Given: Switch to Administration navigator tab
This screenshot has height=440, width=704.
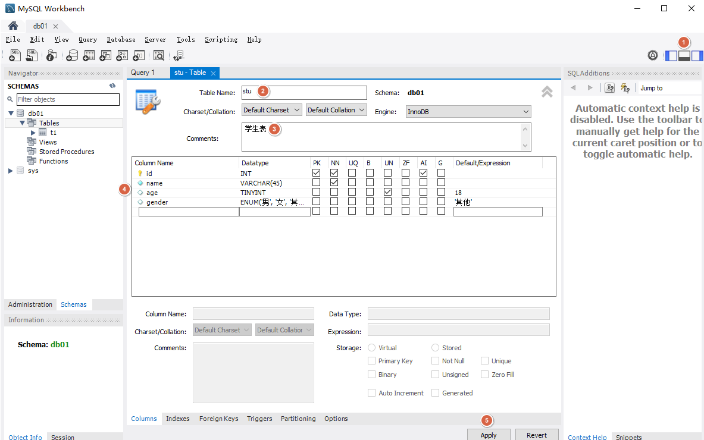Looking at the screenshot, I should (x=30, y=304).
